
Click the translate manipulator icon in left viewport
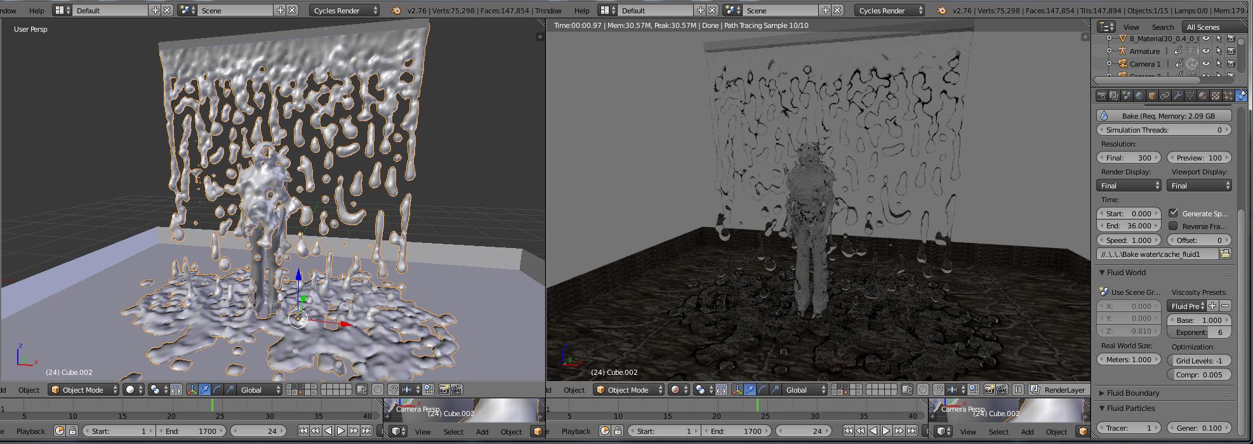coord(205,389)
